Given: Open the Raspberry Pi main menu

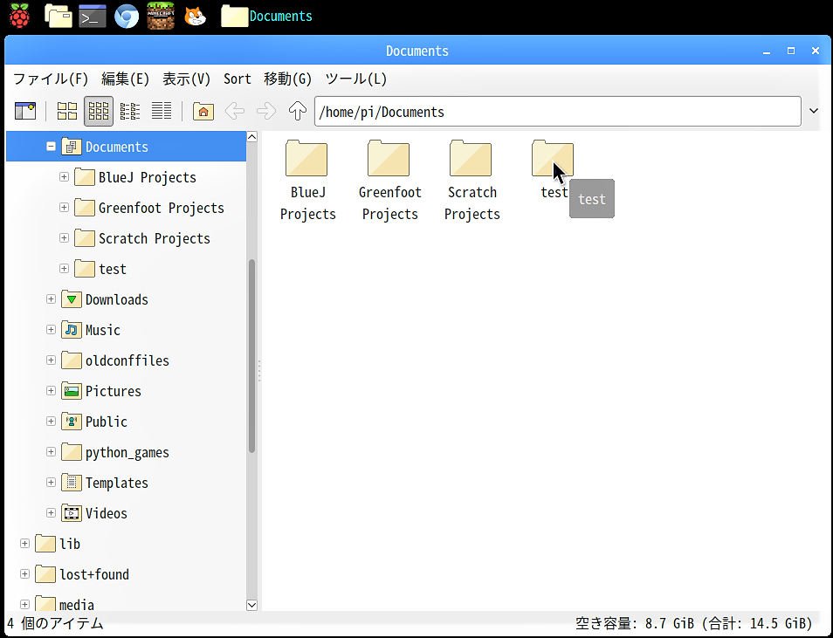Looking at the screenshot, I should point(19,16).
